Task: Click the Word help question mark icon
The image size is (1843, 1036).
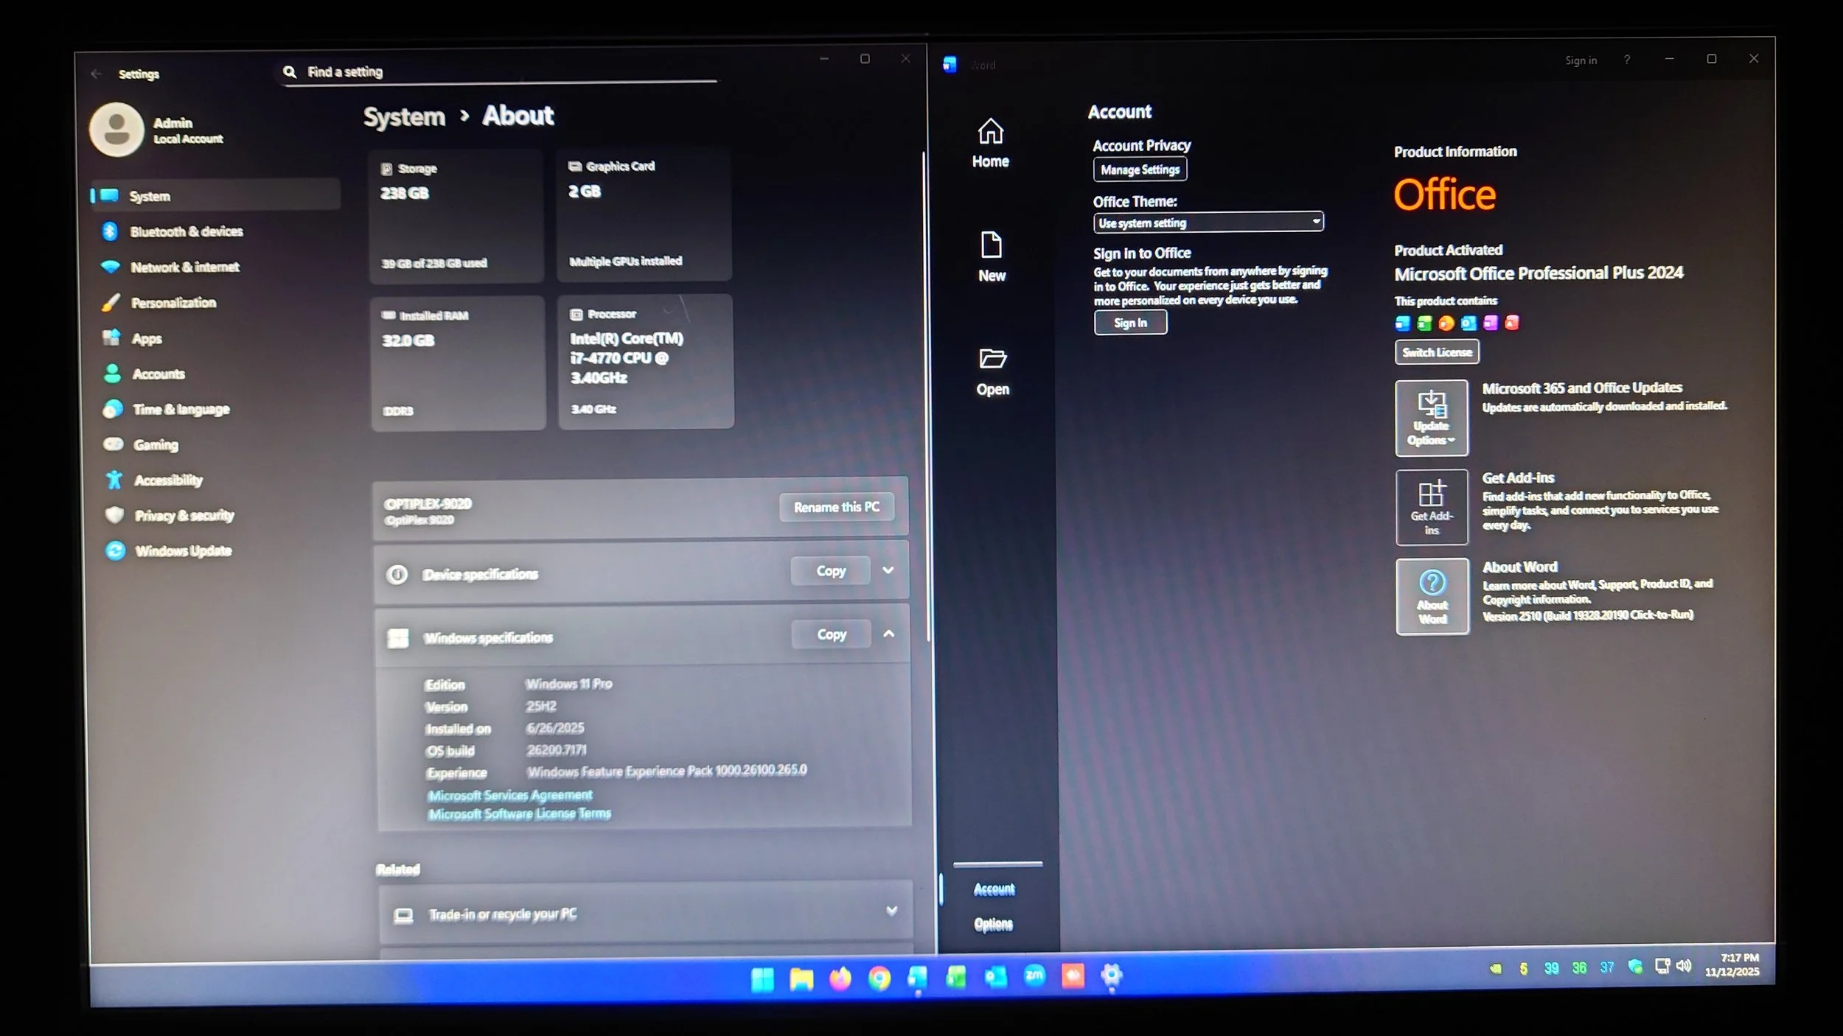Action: click(x=1626, y=60)
